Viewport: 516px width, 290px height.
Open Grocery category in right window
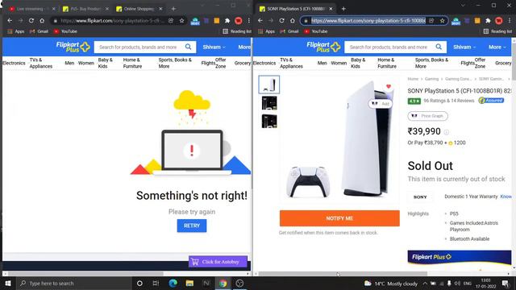pos(503,63)
